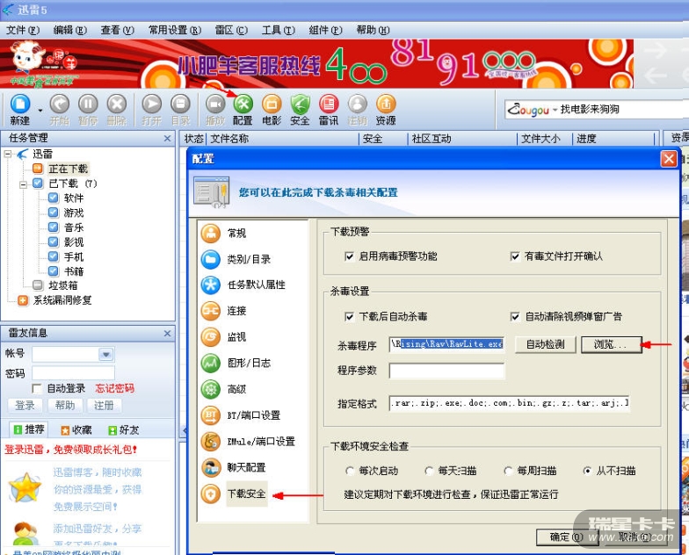Image resolution: width=689 pixels, height=555 pixels.
Task: Select 从不扫描 radio option
Action: [587, 471]
